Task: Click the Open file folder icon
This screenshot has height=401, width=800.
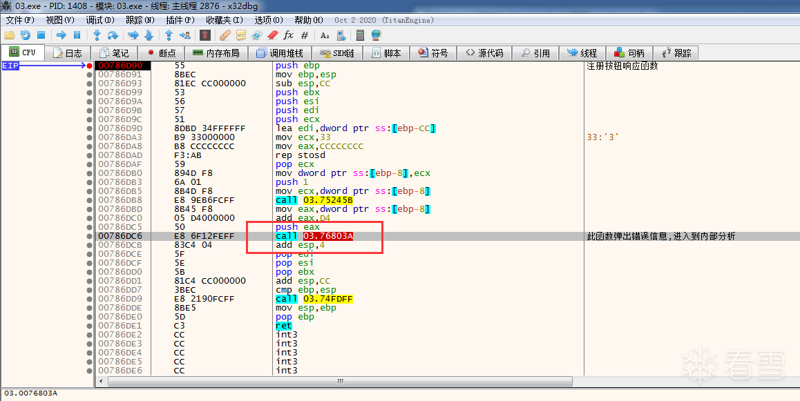Action: point(10,35)
